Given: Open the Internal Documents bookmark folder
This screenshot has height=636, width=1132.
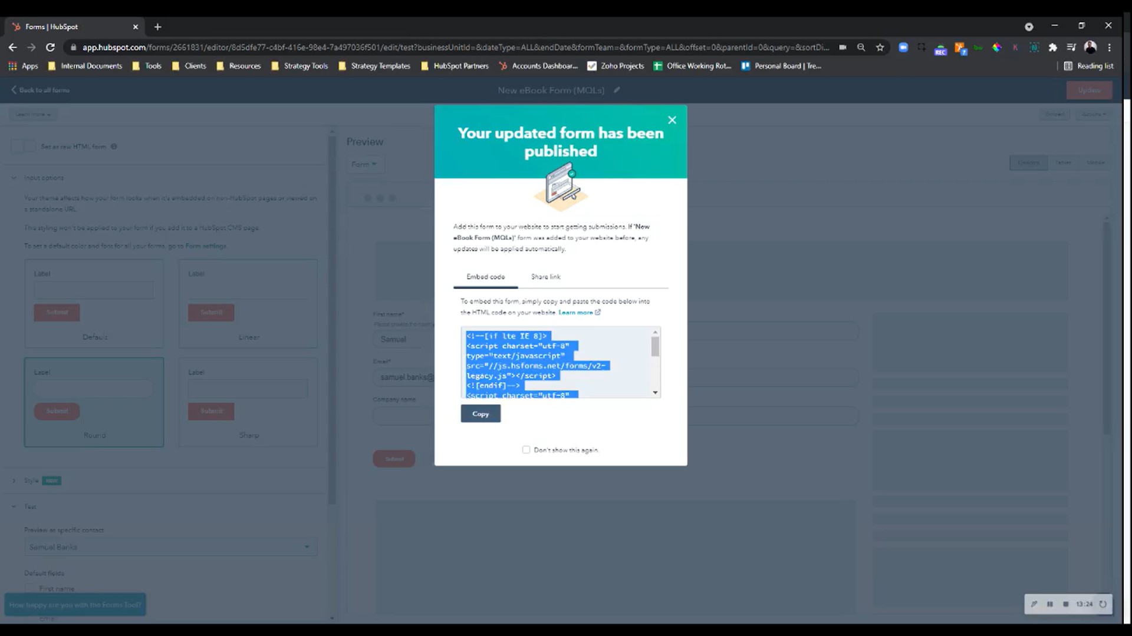Looking at the screenshot, I should [x=85, y=66].
